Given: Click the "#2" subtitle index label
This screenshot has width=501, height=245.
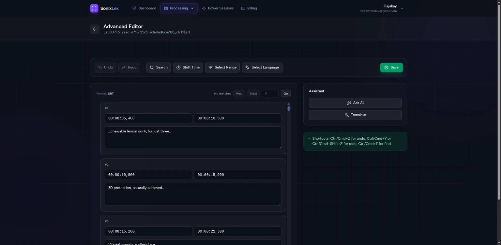Looking at the screenshot, I should (x=107, y=165).
